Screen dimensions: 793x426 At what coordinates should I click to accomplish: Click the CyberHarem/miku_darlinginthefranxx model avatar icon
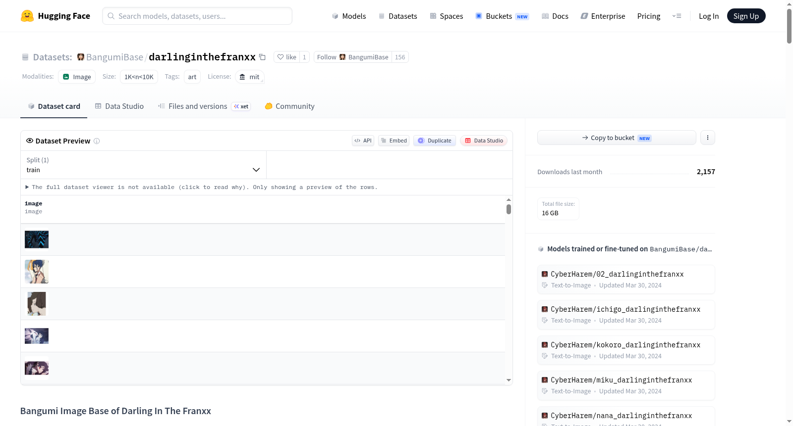pyautogui.click(x=545, y=380)
